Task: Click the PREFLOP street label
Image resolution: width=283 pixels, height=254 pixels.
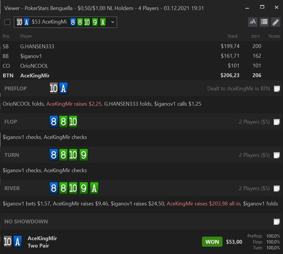Action: [x=15, y=89]
